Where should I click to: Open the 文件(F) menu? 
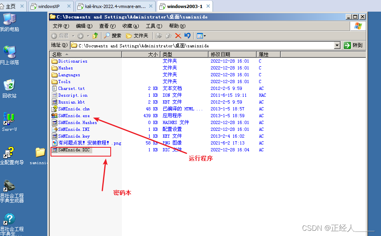coord(61,26)
